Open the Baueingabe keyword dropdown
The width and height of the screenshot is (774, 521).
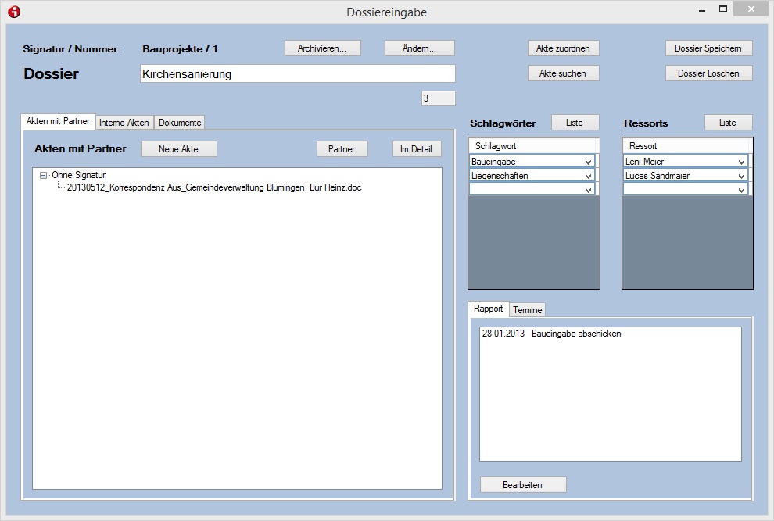[588, 162]
